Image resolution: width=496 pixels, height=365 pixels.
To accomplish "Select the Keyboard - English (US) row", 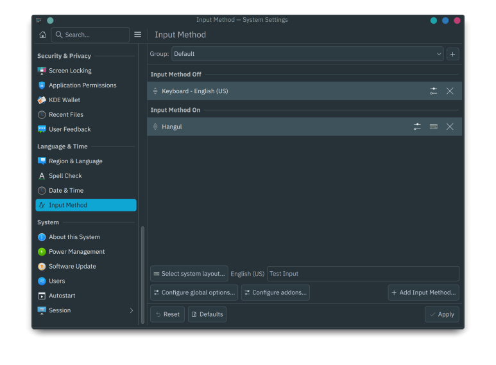I will 304,91.
